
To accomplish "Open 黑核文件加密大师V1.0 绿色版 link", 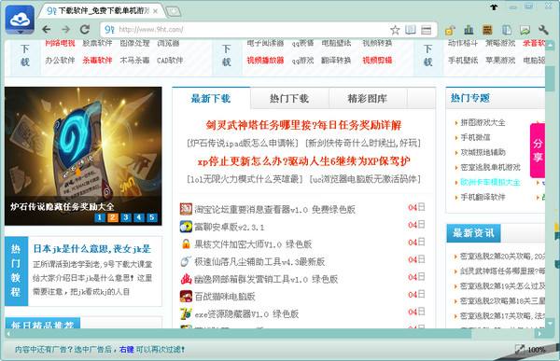I will [x=253, y=244].
